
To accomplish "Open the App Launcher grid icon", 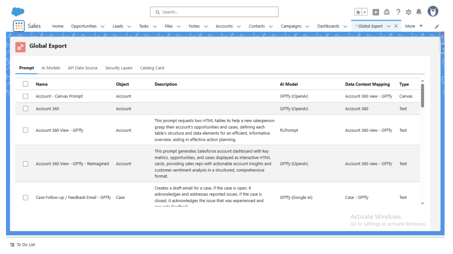I will point(19,26).
